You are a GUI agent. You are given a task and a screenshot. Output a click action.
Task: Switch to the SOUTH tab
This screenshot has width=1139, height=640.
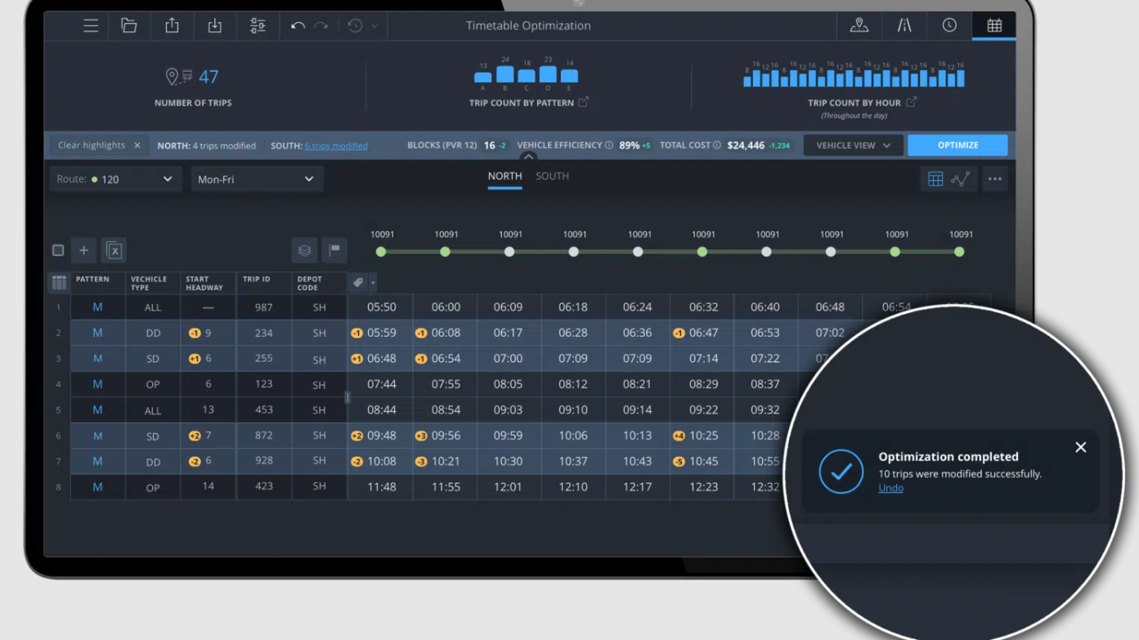point(552,177)
